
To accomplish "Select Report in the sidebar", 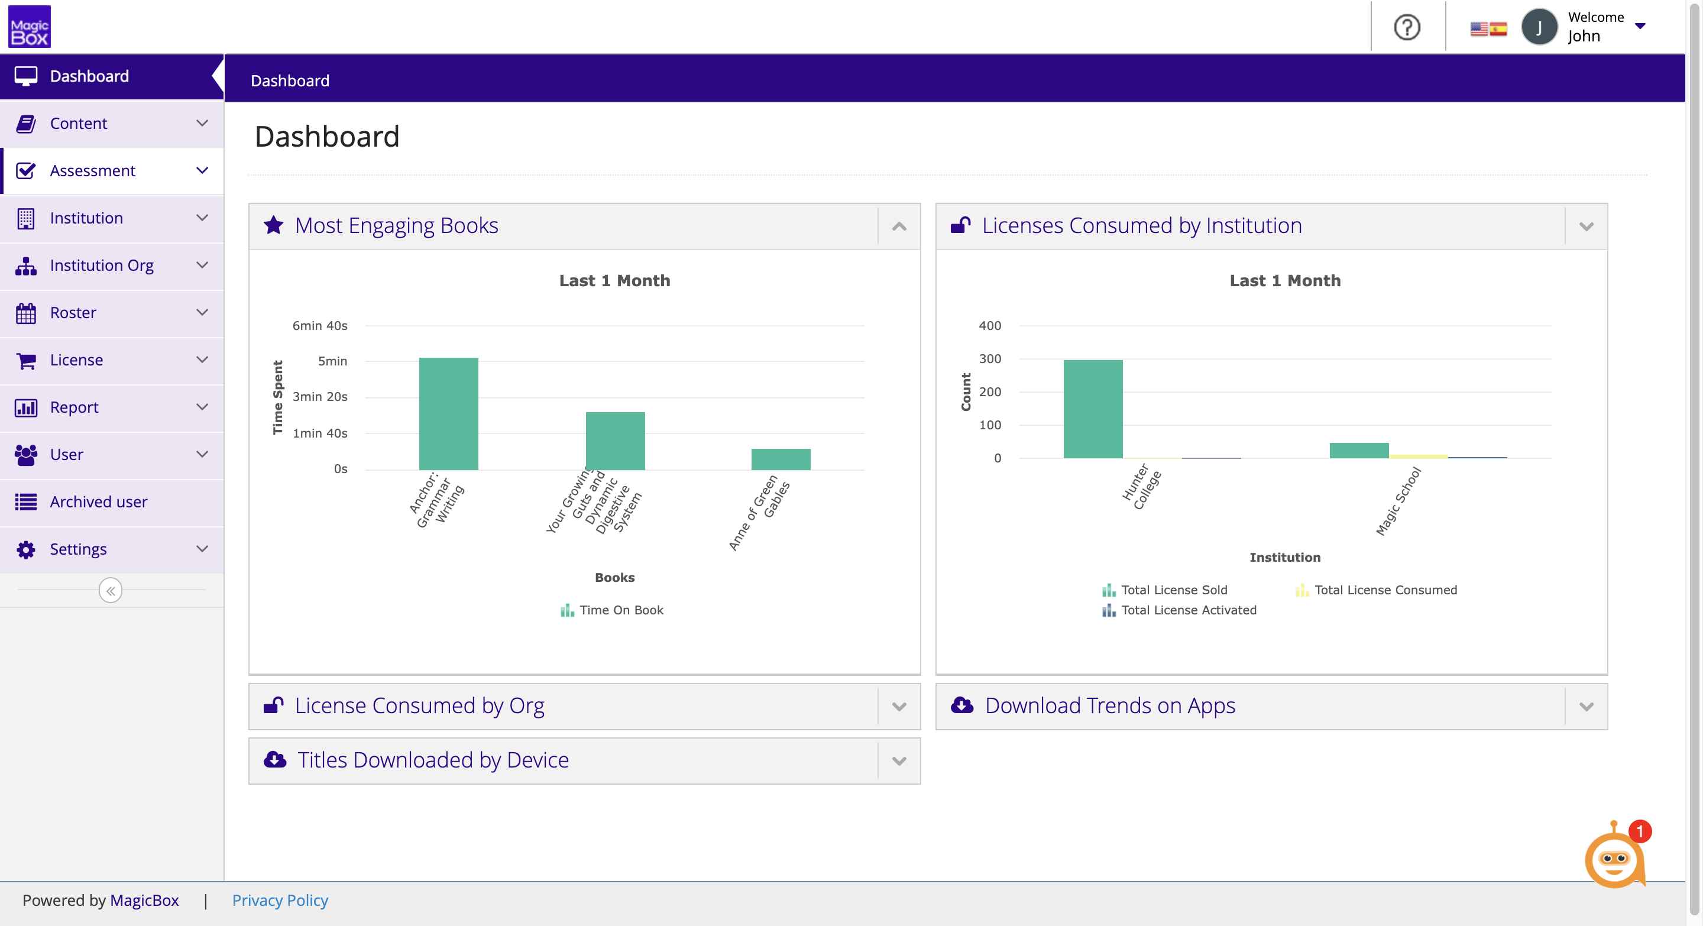I will [112, 407].
